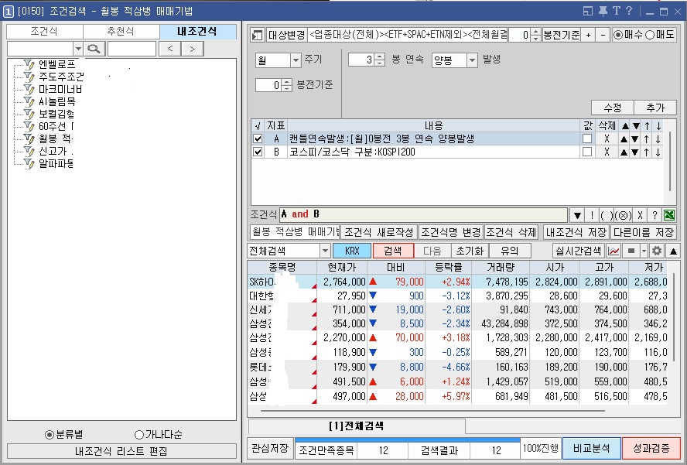Click the '+' button next to 봉전기준
The image size is (687, 465).
tap(588, 35)
